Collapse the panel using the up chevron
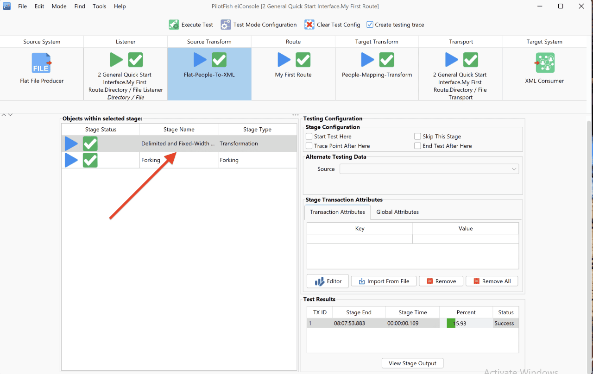 click(4, 115)
